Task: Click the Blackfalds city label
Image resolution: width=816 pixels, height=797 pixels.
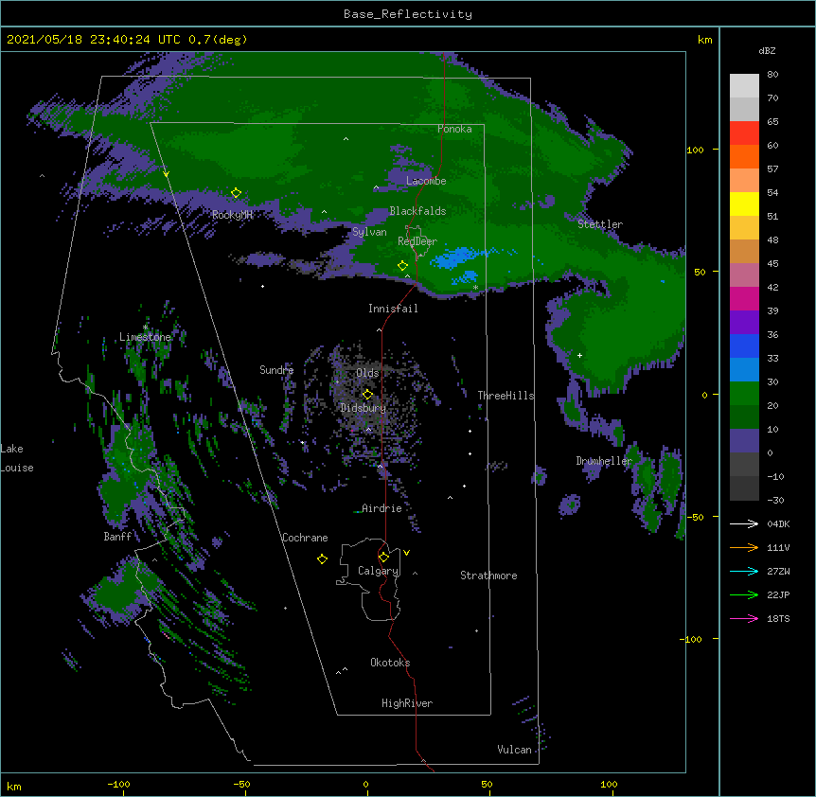Action: [x=417, y=211]
